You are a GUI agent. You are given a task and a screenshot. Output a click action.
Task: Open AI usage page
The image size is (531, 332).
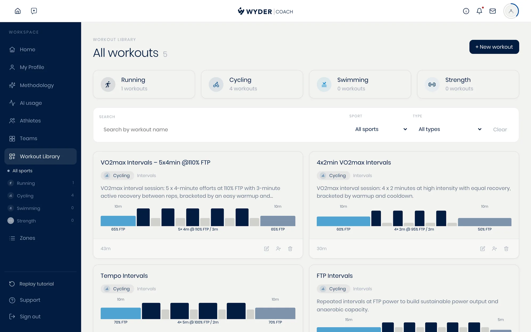coord(41,103)
